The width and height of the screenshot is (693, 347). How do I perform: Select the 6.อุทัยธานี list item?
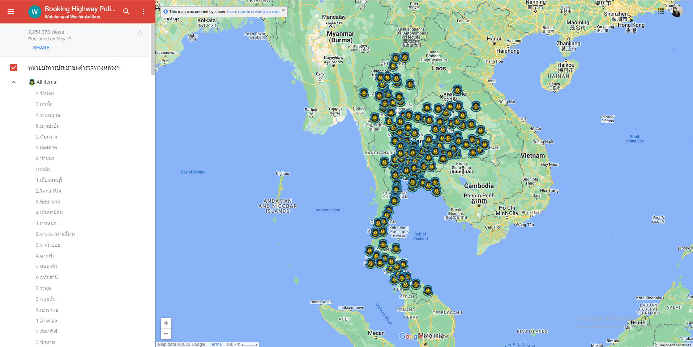[47, 277]
